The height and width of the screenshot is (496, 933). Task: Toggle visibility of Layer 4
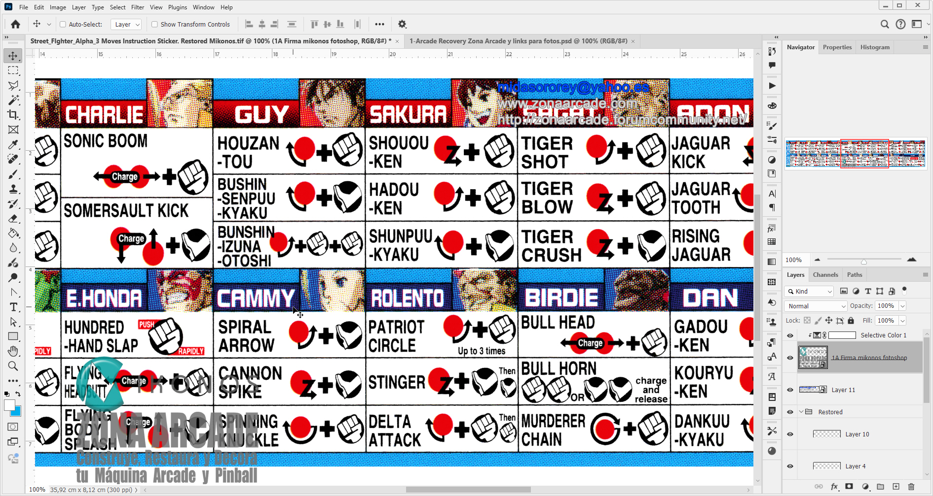[790, 466]
